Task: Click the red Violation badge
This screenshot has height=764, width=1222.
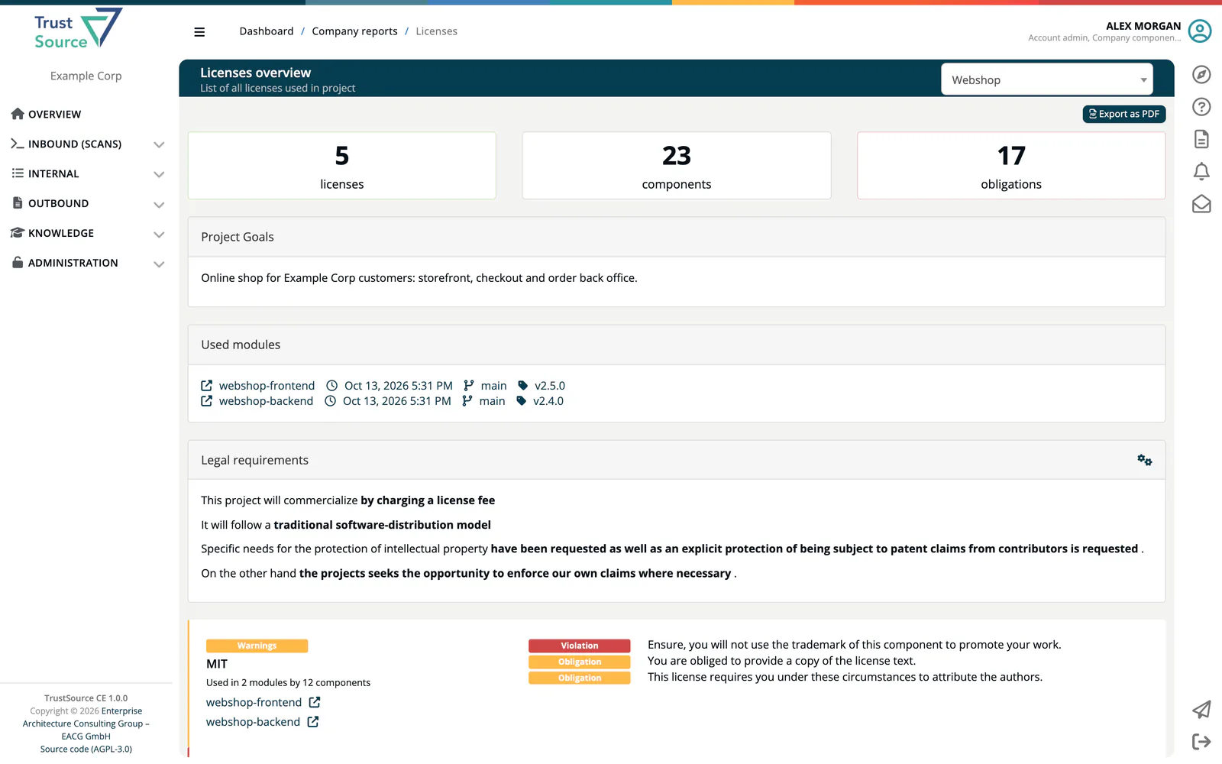Action: 580,646
